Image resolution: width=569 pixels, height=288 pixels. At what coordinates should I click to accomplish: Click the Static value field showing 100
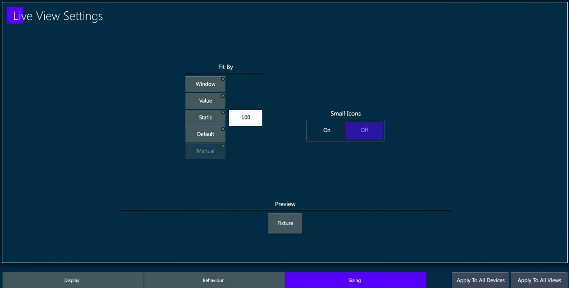[x=246, y=118]
